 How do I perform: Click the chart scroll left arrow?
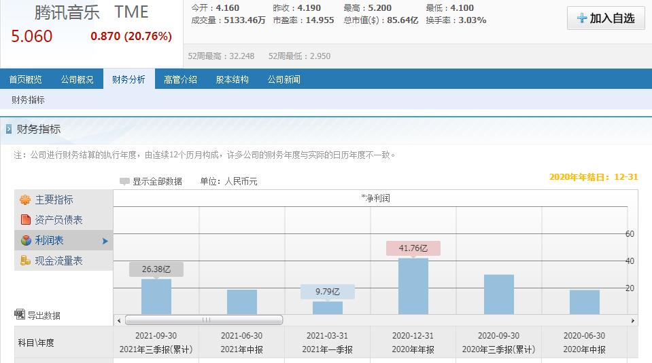point(119,320)
